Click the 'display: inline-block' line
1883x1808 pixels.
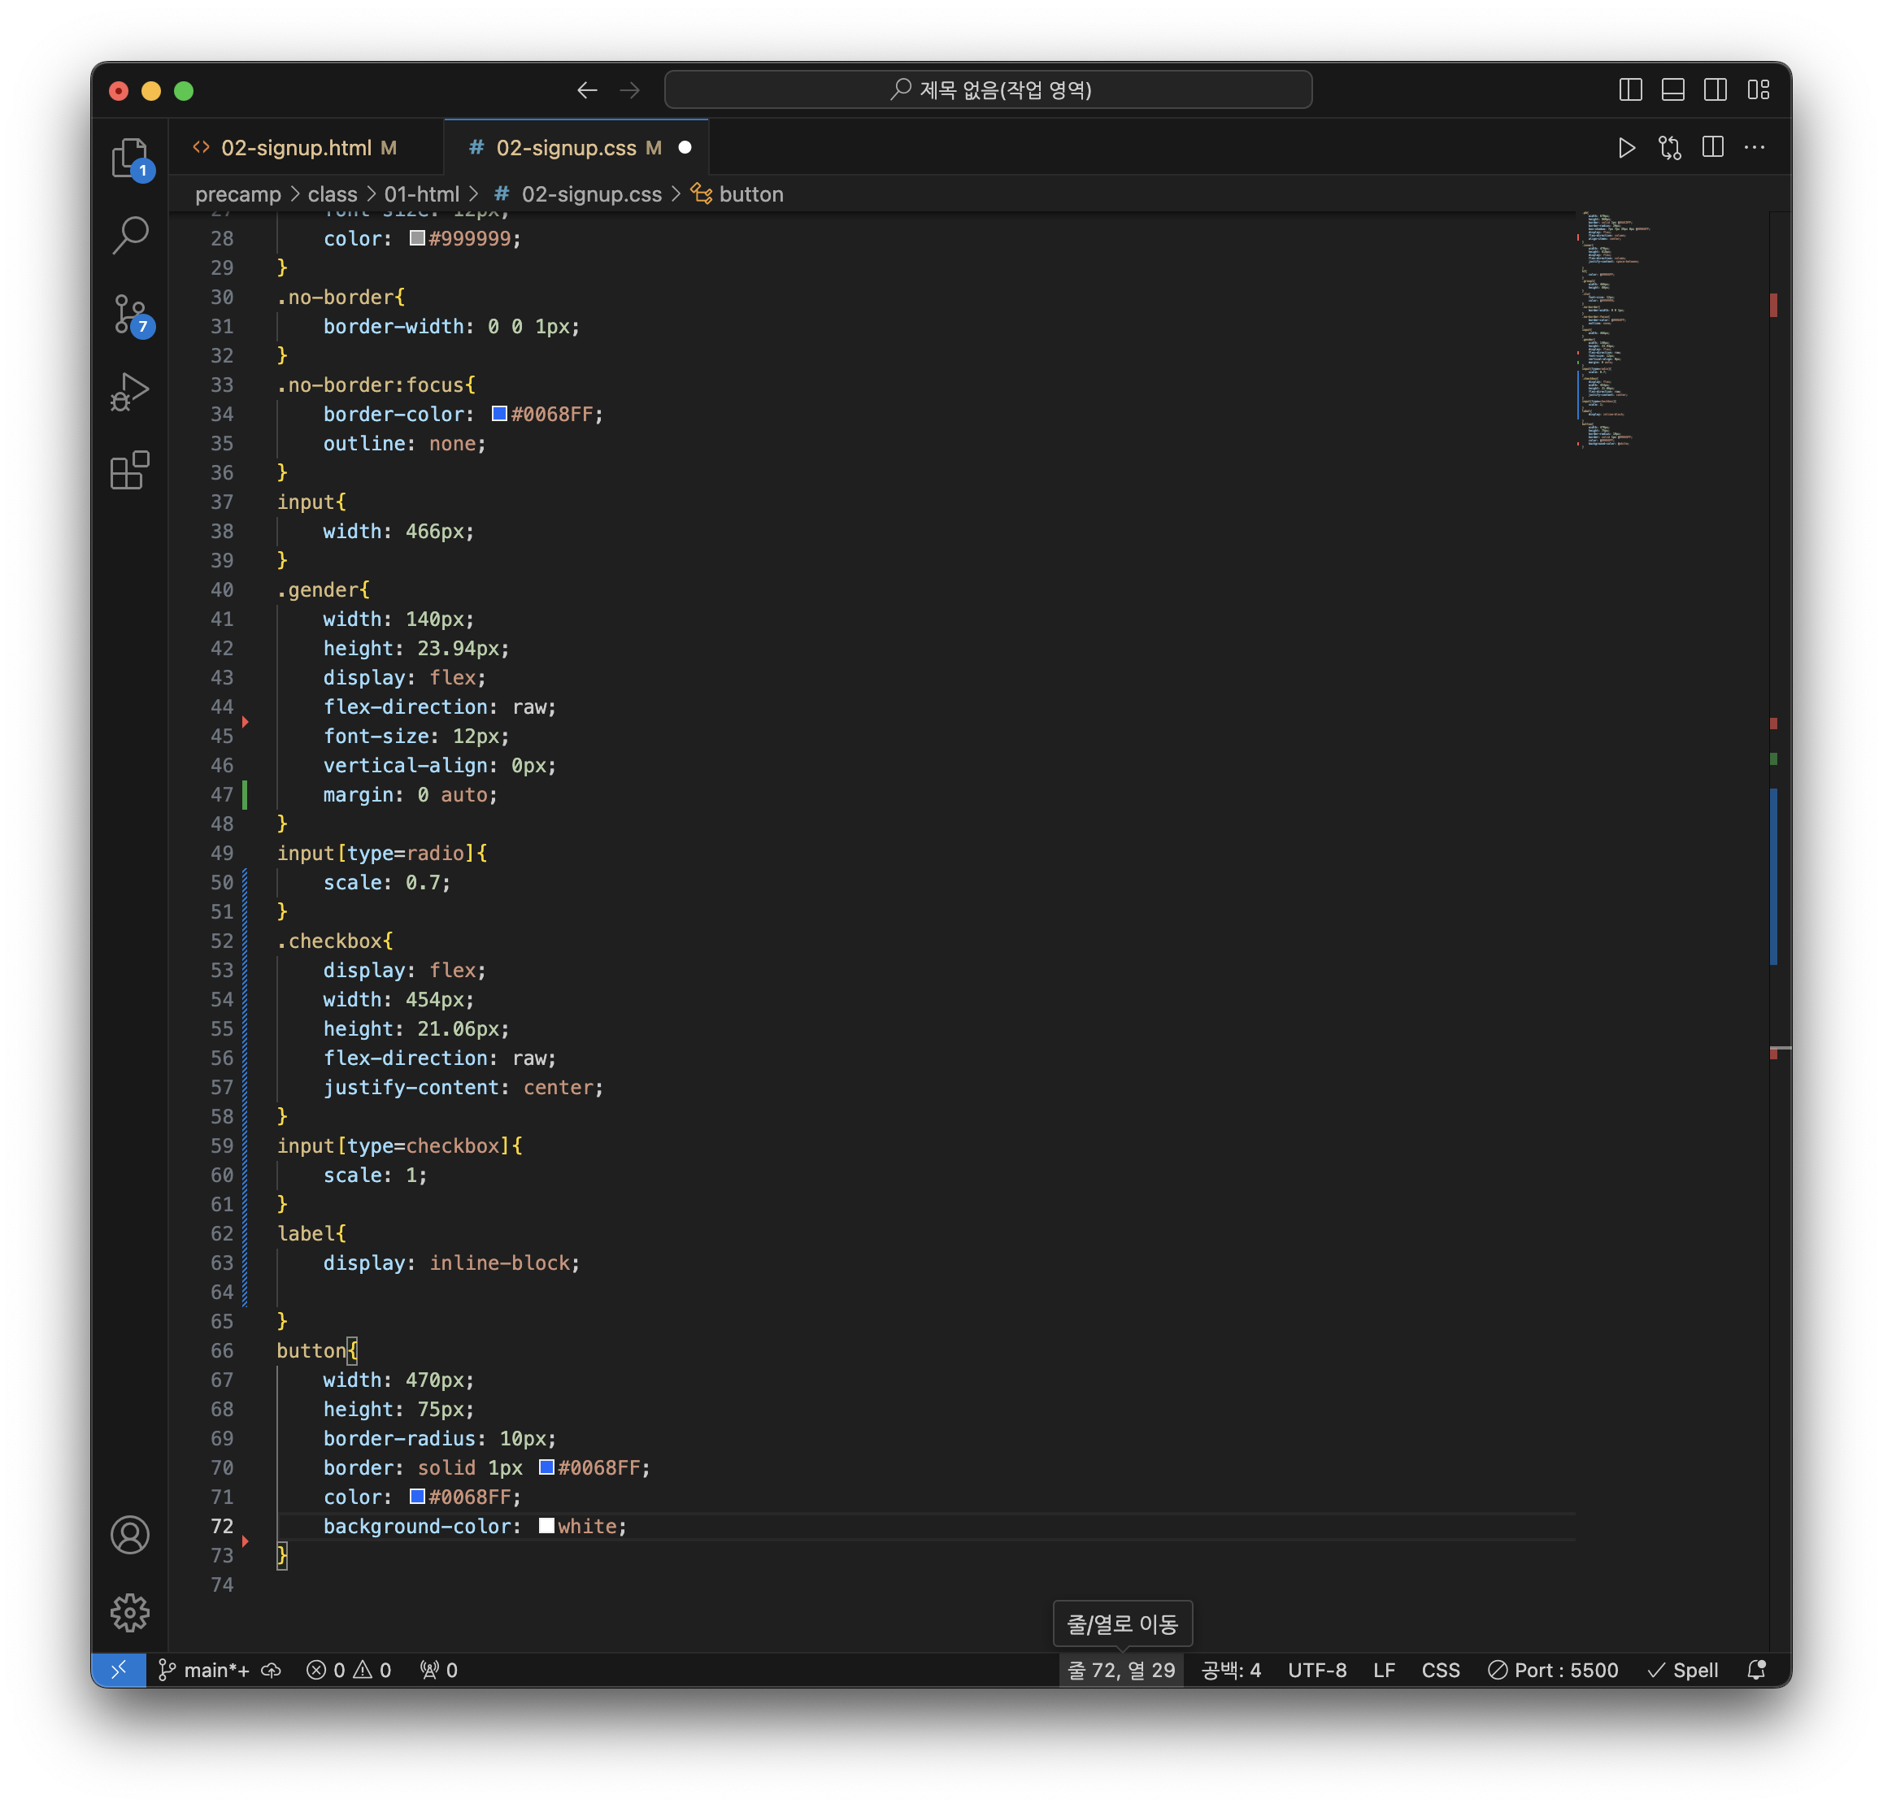[451, 1263]
